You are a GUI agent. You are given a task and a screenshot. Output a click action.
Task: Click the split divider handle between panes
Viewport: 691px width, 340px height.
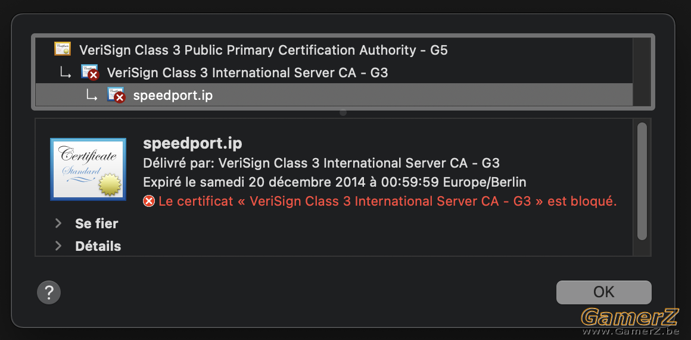(343, 112)
